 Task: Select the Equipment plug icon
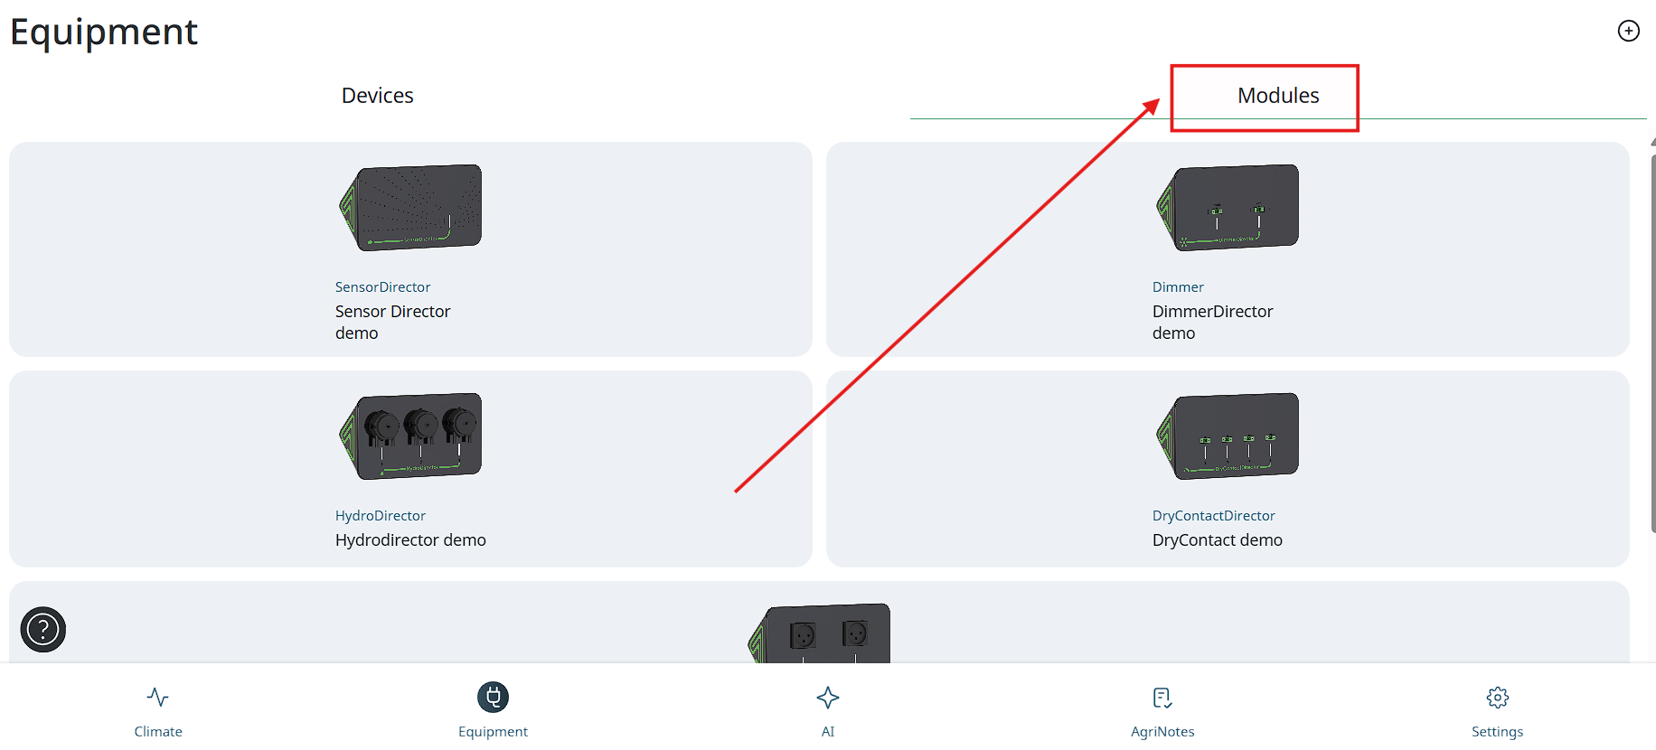pyautogui.click(x=493, y=698)
